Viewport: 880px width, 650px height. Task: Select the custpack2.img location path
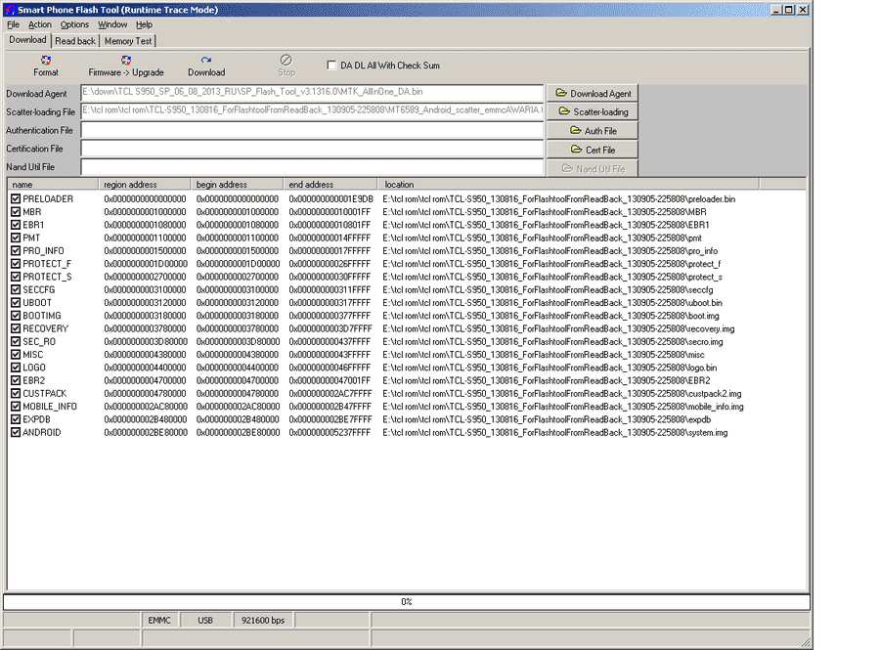point(562,394)
